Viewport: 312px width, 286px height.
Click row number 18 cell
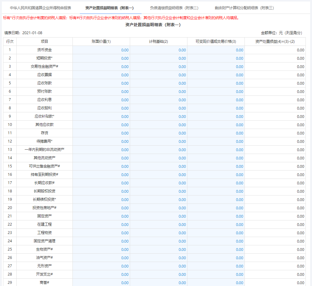pos(10,191)
